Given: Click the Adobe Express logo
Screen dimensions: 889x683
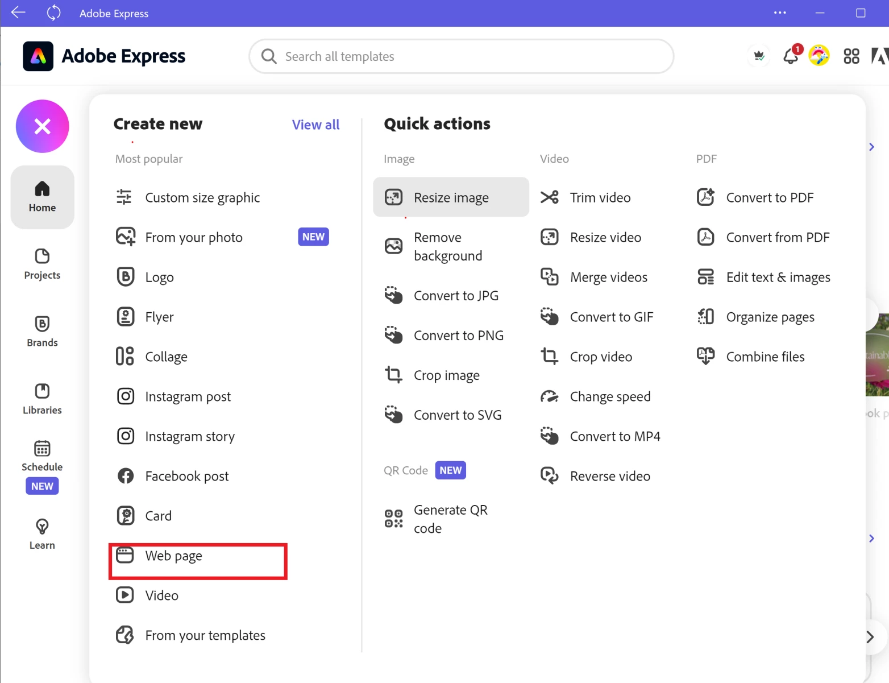Looking at the screenshot, I should 104,56.
